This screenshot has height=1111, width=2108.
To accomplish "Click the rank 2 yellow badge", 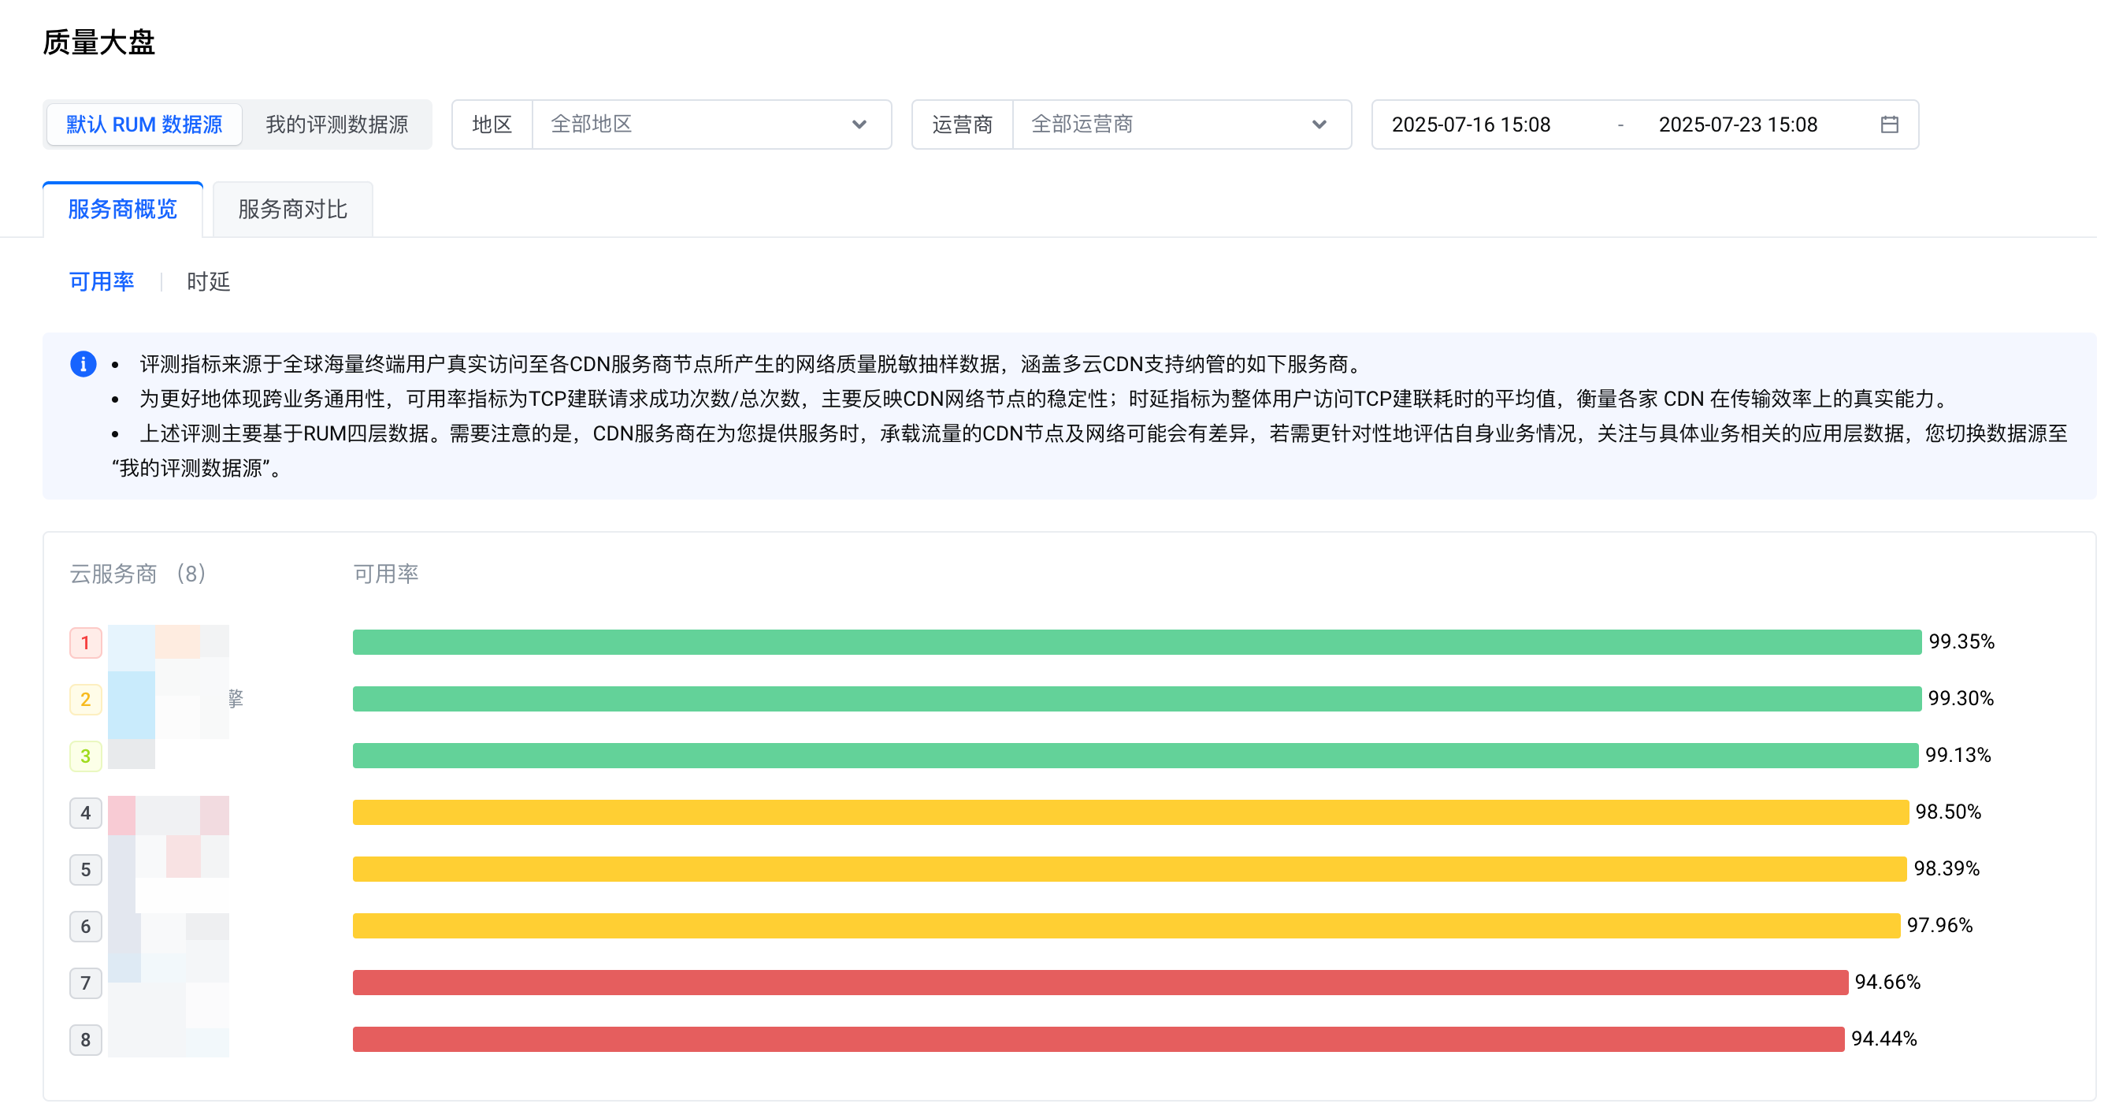I will 85,699.
